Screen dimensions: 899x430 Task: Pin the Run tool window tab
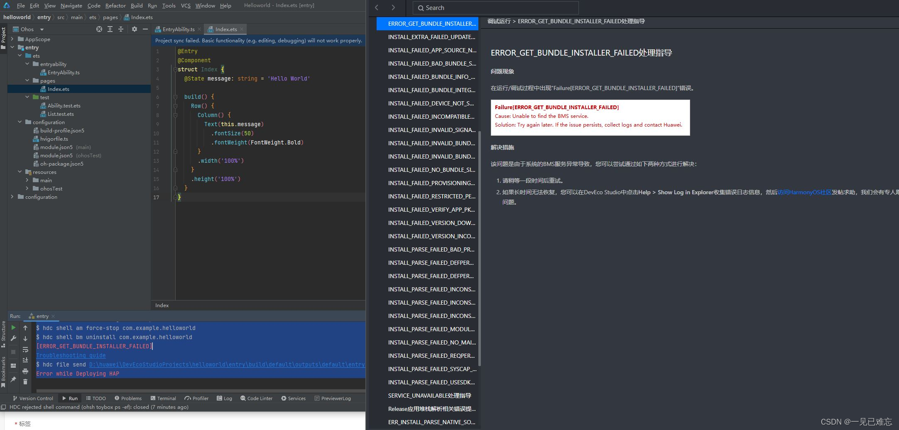pyautogui.click(x=14, y=379)
